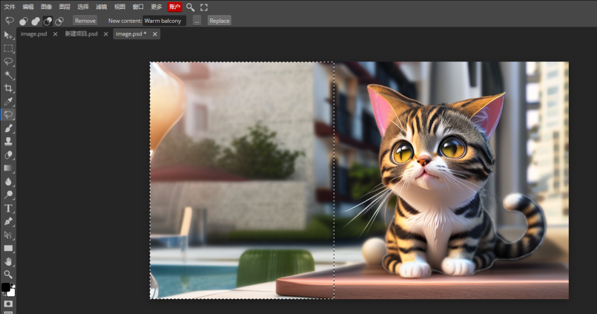The image size is (597, 314).
Task: Open the tool preset lasso icon in options bar
Action: 9,20
